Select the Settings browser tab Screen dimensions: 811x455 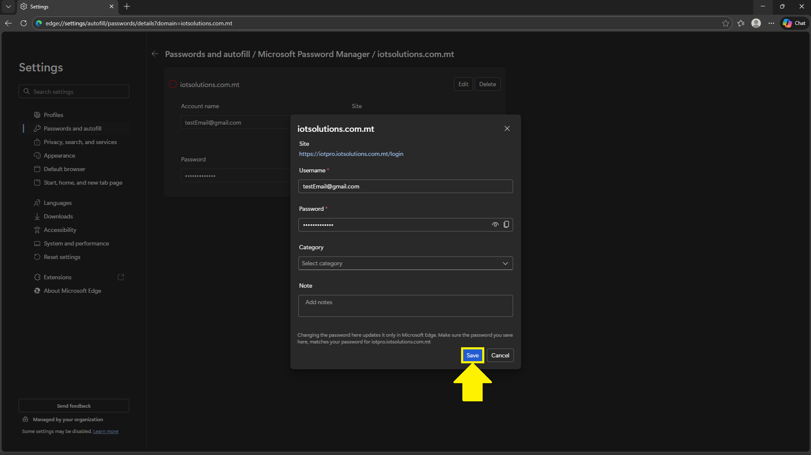click(68, 7)
